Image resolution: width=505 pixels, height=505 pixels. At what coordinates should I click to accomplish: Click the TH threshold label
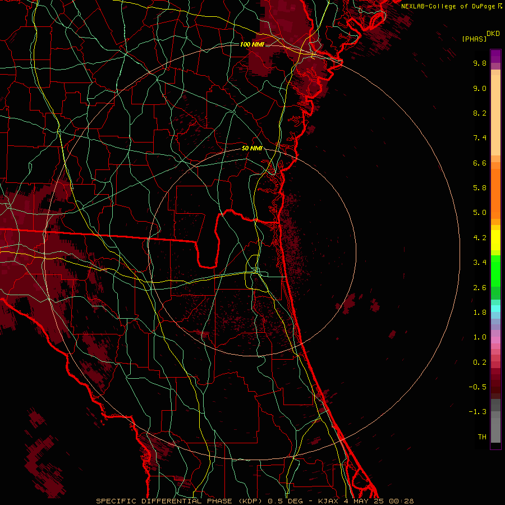pos(482,437)
